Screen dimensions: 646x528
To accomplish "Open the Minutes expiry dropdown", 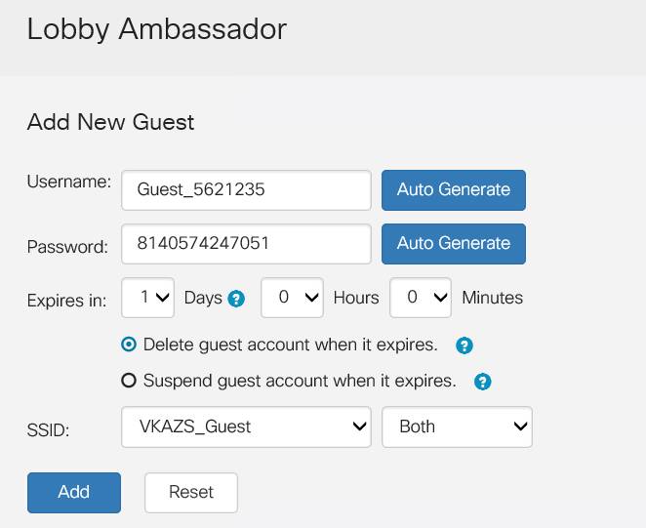I will coord(421,298).
